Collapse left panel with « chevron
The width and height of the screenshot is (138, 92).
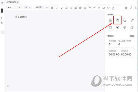click(8, 86)
